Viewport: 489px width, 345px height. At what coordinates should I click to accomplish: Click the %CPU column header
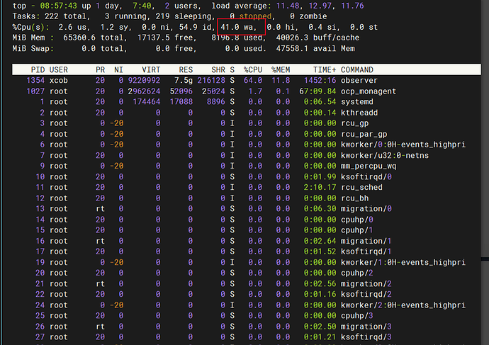click(x=253, y=69)
